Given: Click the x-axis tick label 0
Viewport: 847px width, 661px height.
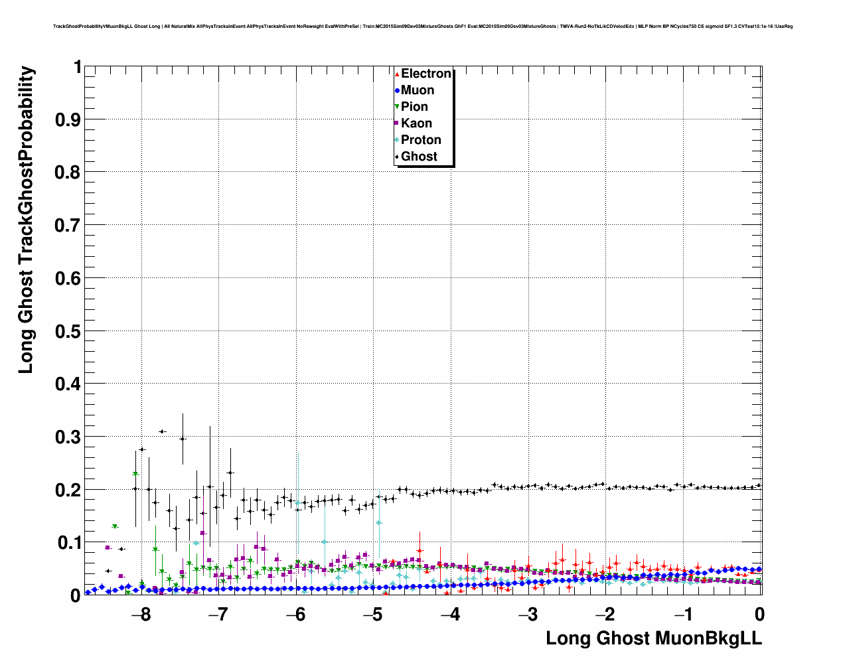Looking at the screenshot, I should pos(760,615).
